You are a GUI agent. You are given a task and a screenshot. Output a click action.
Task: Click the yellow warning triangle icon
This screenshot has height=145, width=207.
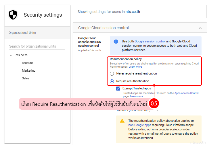[122, 121]
